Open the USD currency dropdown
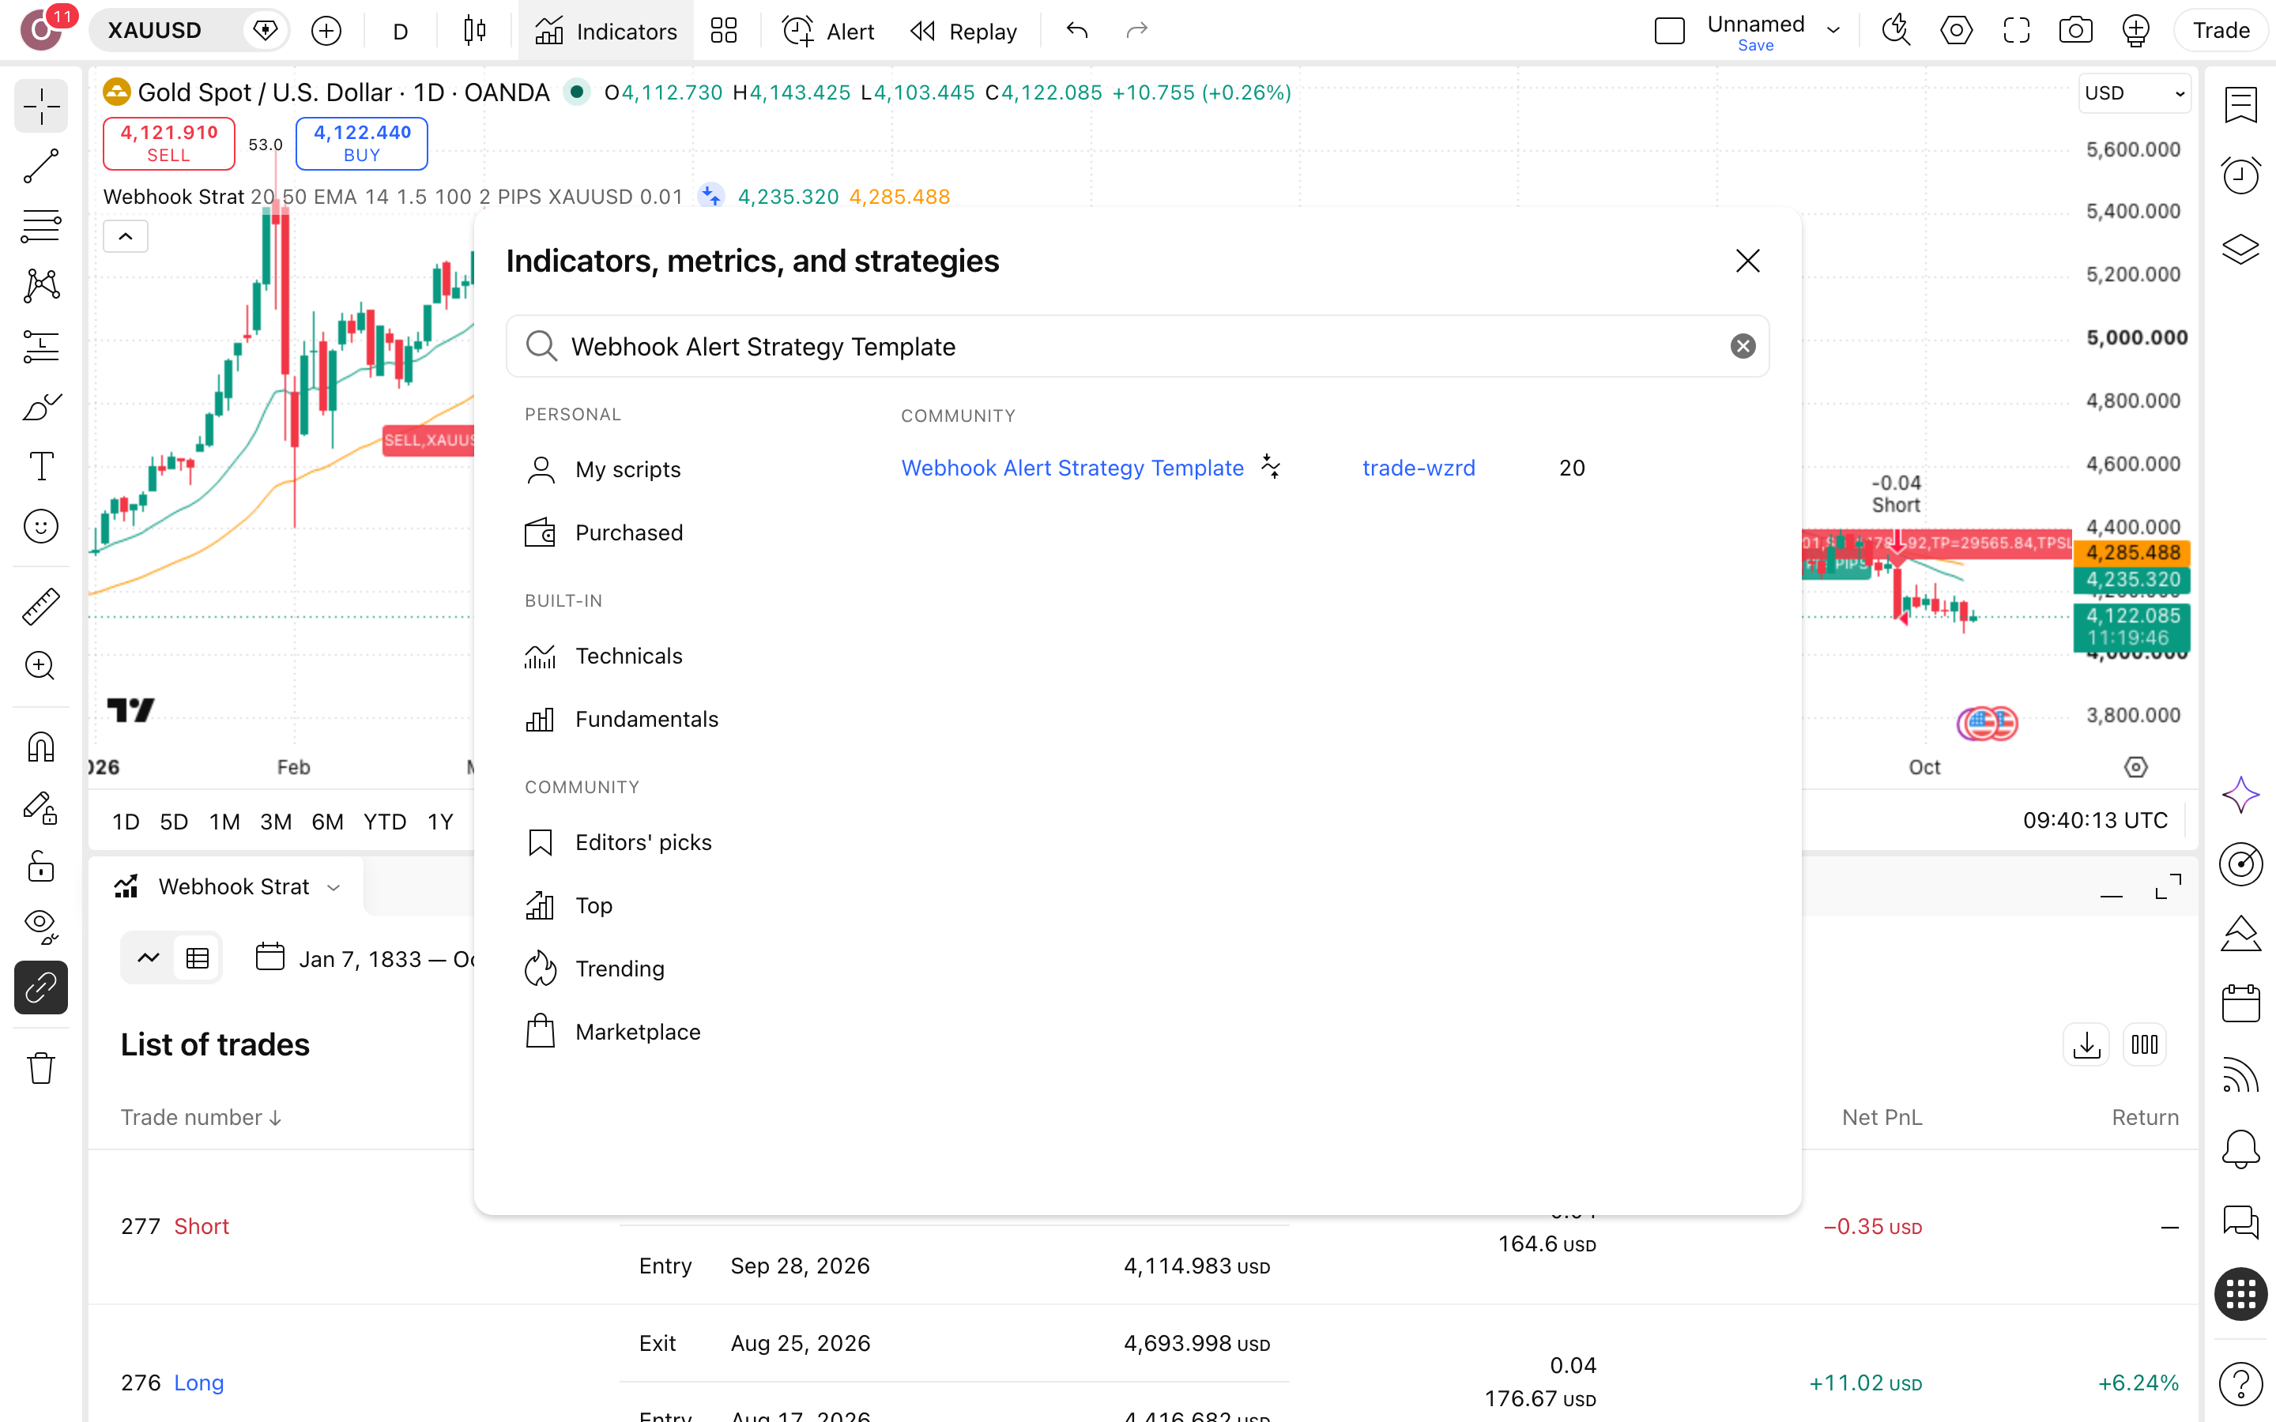The height and width of the screenshot is (1422, 2276). [2134, 93]
